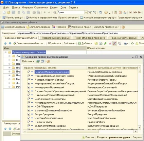
Task: Click the Создать правила выгрузки button
Action: click(x=113, y=137)
